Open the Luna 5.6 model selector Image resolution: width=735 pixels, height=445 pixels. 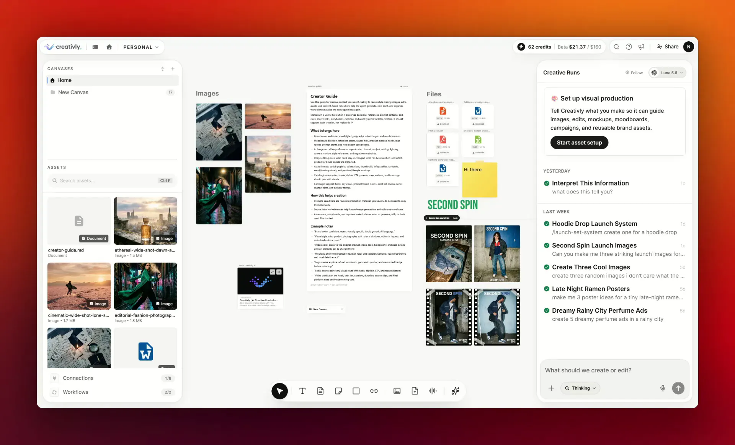667,73
